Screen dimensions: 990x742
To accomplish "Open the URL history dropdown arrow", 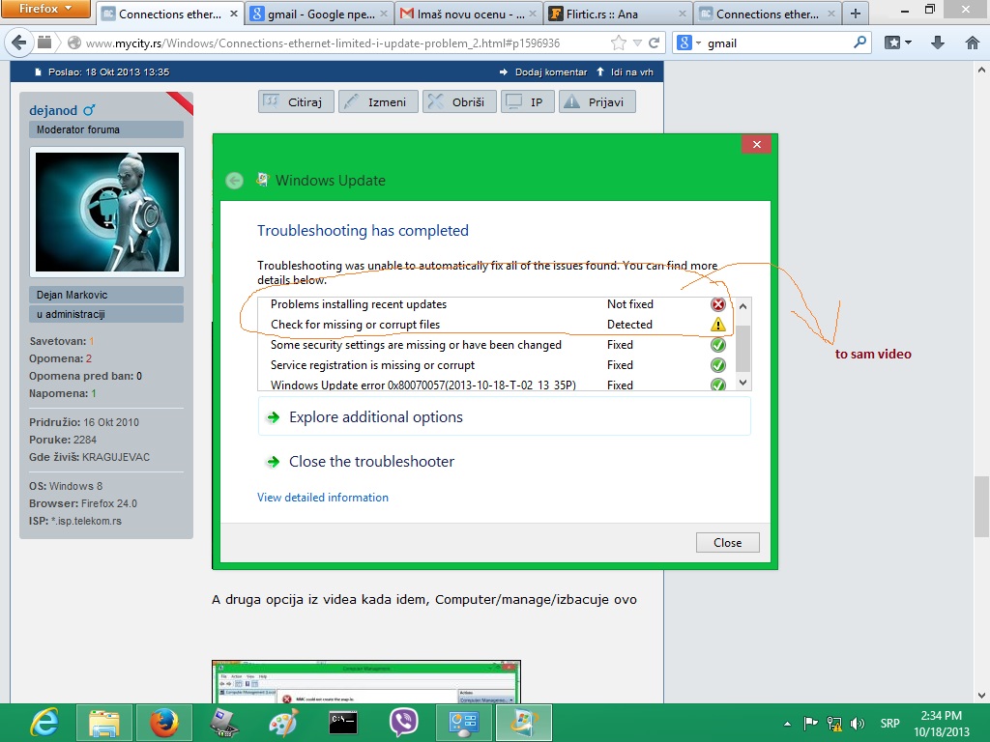I will tap(637, 43).
